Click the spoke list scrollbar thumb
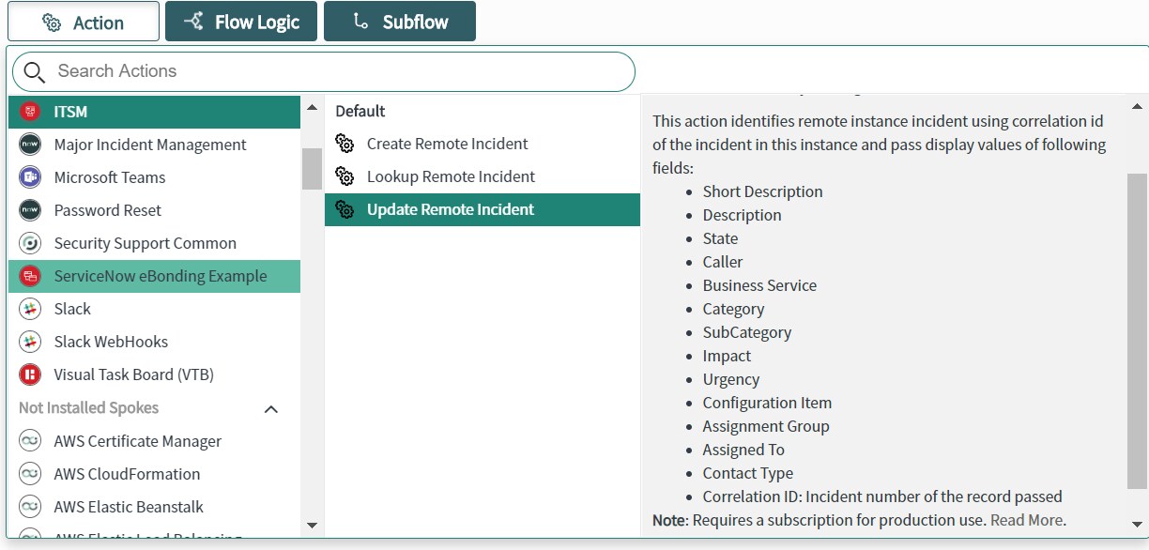The height and width of the screenshot is (550, 1149). pyautogui.click(x=313, y=169)
